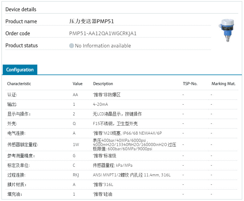The width and height of the screenshot is (244, 201).
Task: Click the 4-20mA description
Action: [100, 104]
